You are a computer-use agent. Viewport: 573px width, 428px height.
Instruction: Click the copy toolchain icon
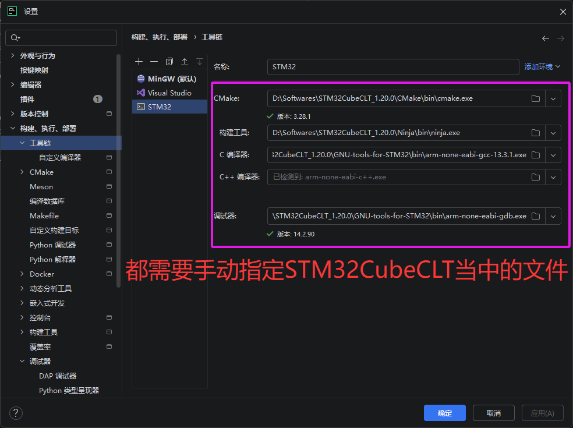click(x=169, y=62)
